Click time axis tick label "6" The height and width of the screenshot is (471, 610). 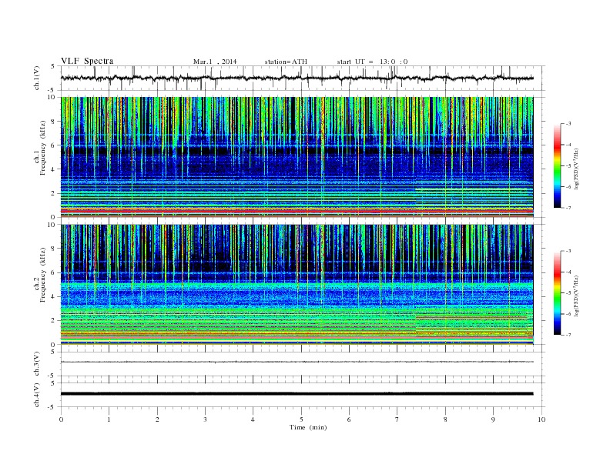click(349, 419)
